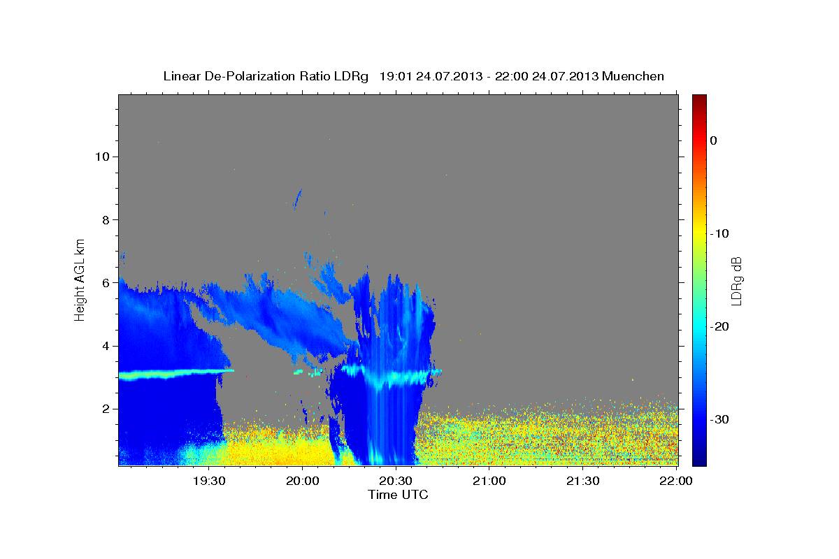This screenshot has height=559, width=839.
Task: Click the 'Muenchen' location label in title
Action: pyautogui.click(x=633, y=76)
